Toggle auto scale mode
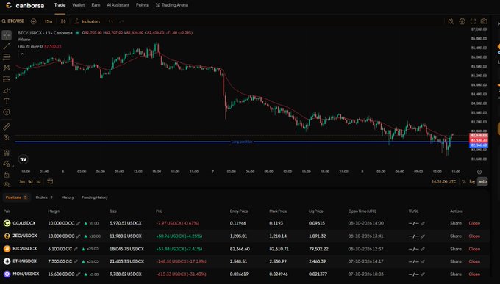 pyautogui.click(x=482, y=181)
